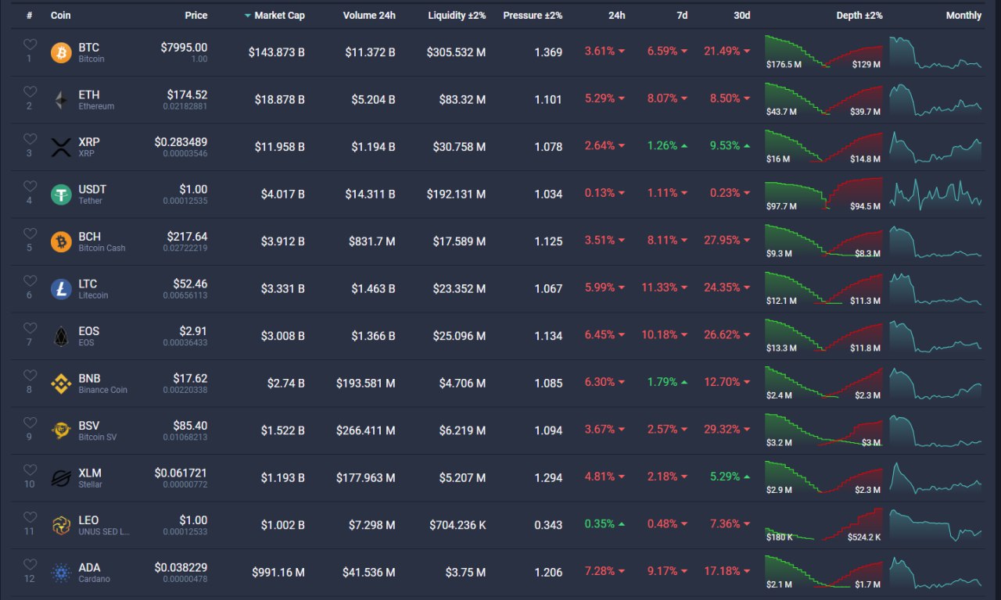Sort by Volume 24h column header
1001x600 pixels.
pyautogui.click(x=369, y=16)
